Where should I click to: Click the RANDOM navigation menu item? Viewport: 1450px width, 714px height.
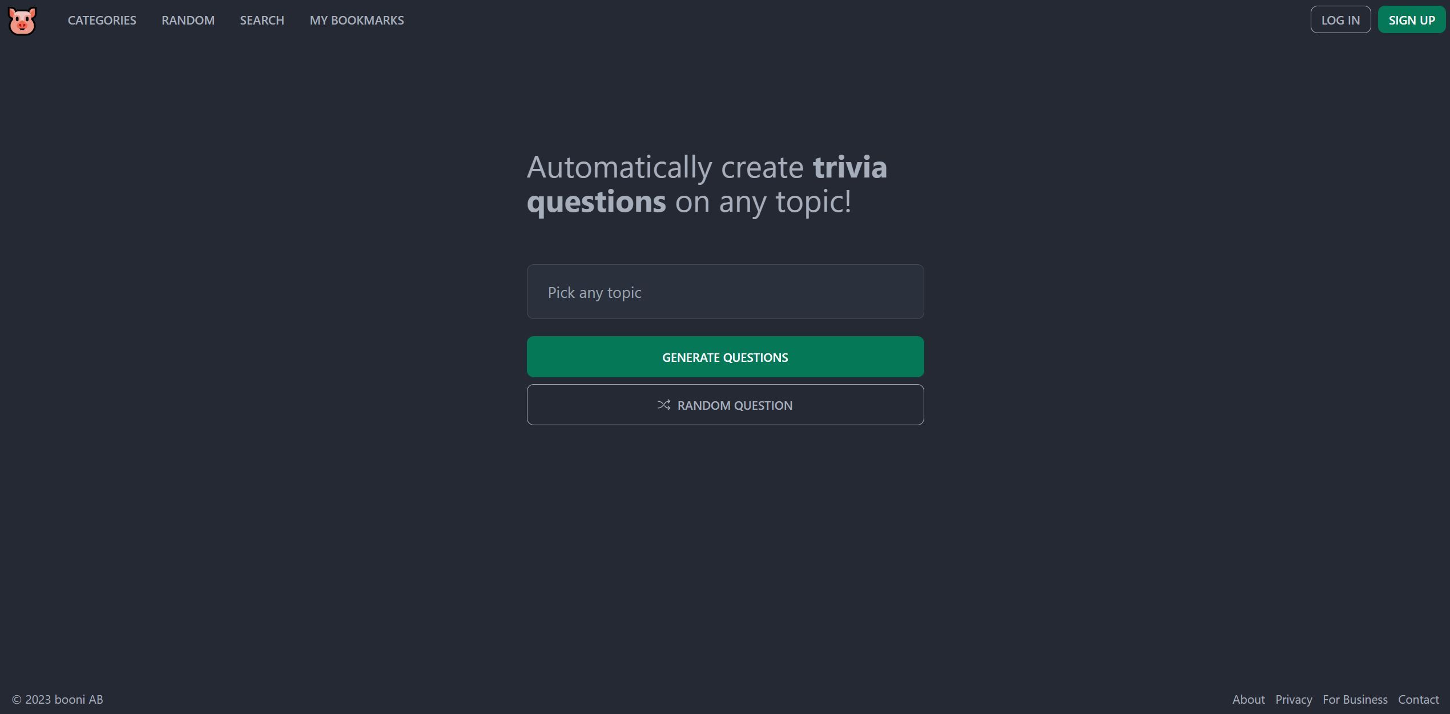188,19
